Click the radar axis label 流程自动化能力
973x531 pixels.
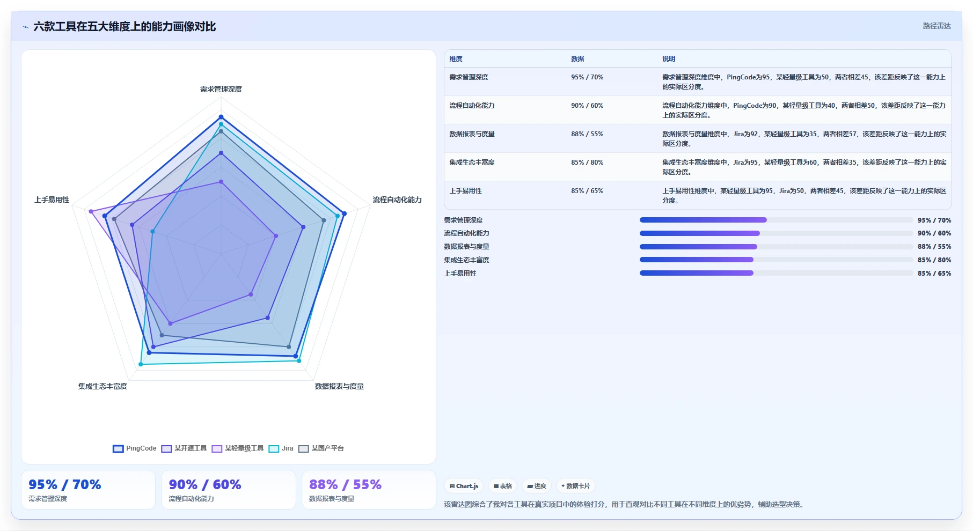tap(397, 200)
